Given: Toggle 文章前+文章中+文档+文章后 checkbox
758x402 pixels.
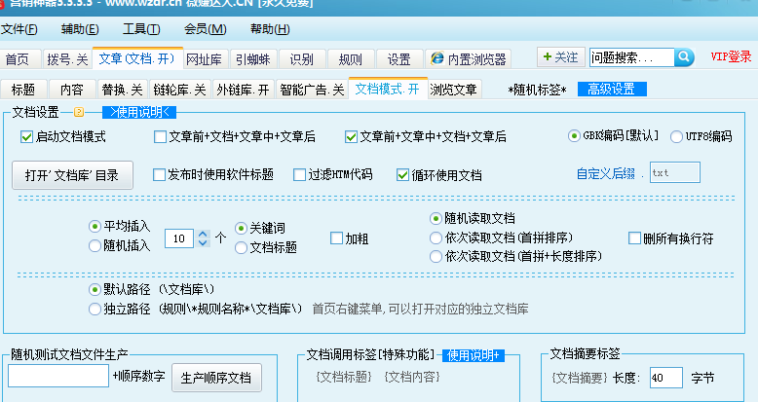Looking at the screenshot, I should click(426, 136).
